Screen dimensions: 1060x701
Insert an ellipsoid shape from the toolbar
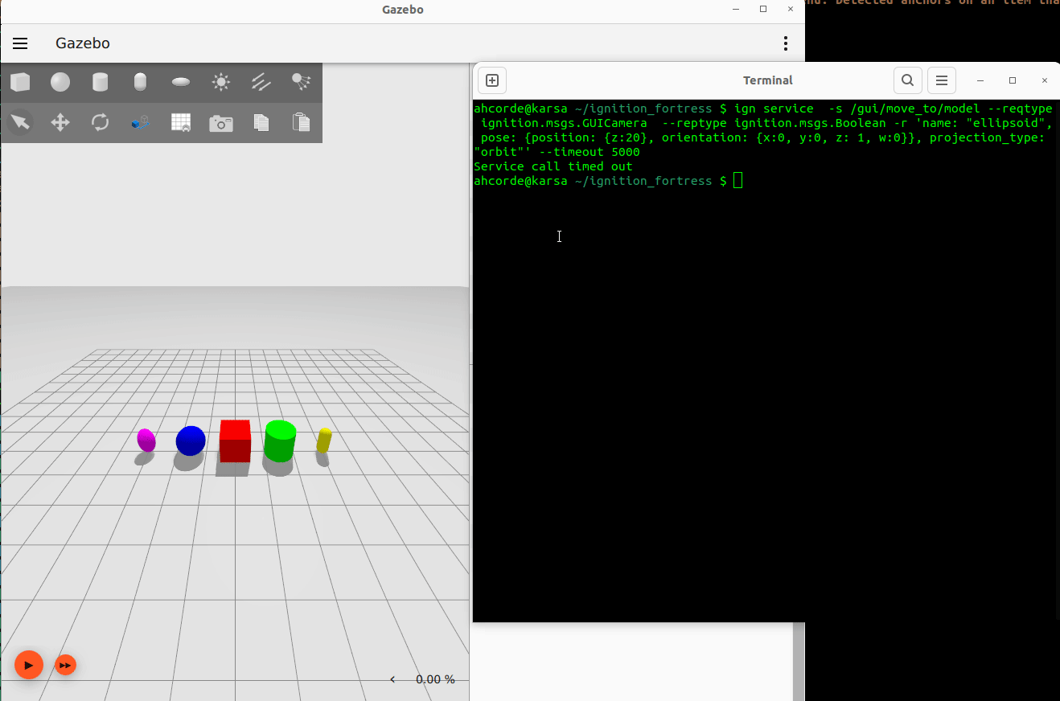pyautogui.click(x=181, y=82)
